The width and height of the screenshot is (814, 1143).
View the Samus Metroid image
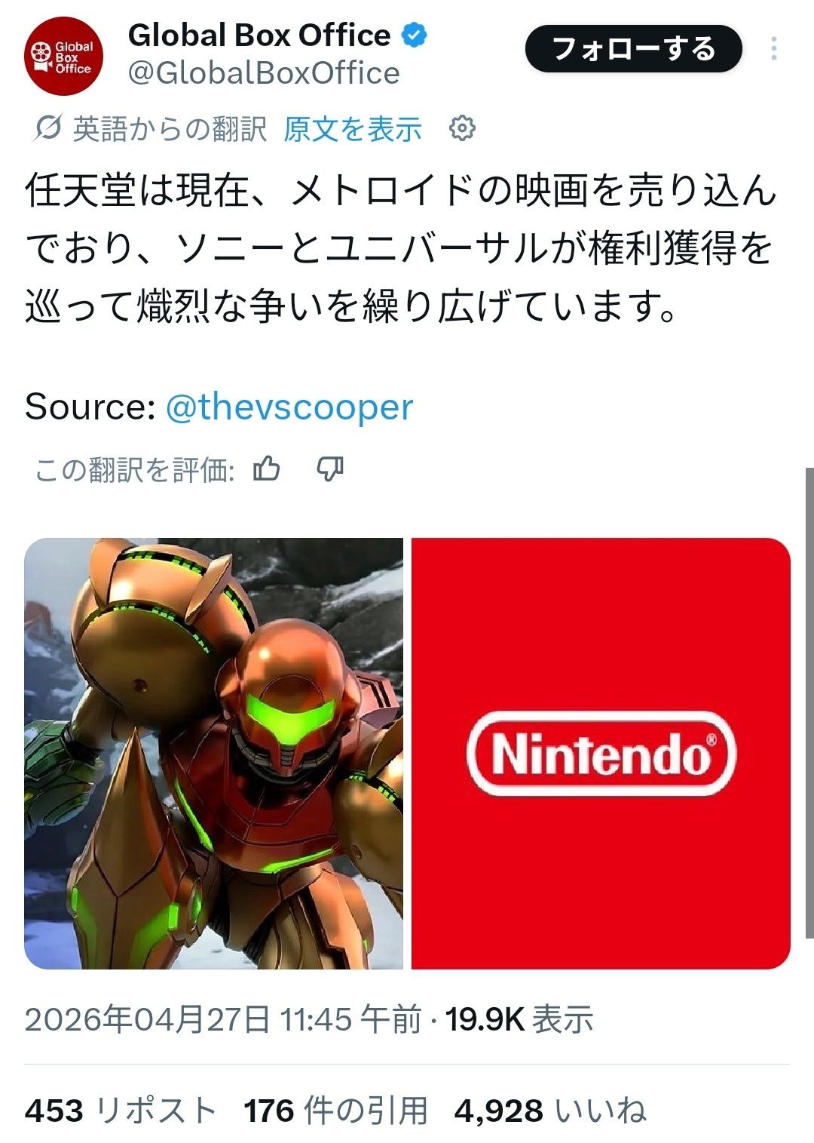(213, 753)
